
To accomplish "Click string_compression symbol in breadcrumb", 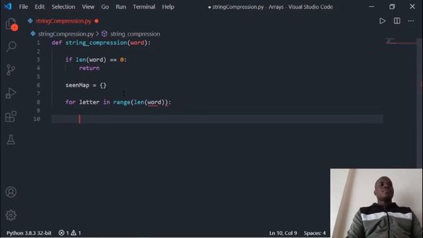I will [x=135, y=34].
